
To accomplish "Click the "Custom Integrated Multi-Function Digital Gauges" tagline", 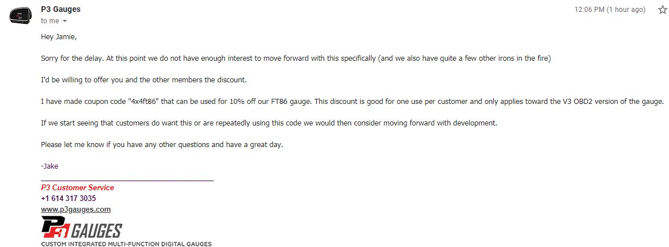I will click(126, 244).
